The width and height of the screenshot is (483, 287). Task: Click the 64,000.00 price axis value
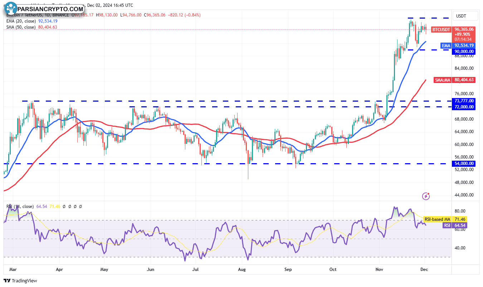click(464, 132)
